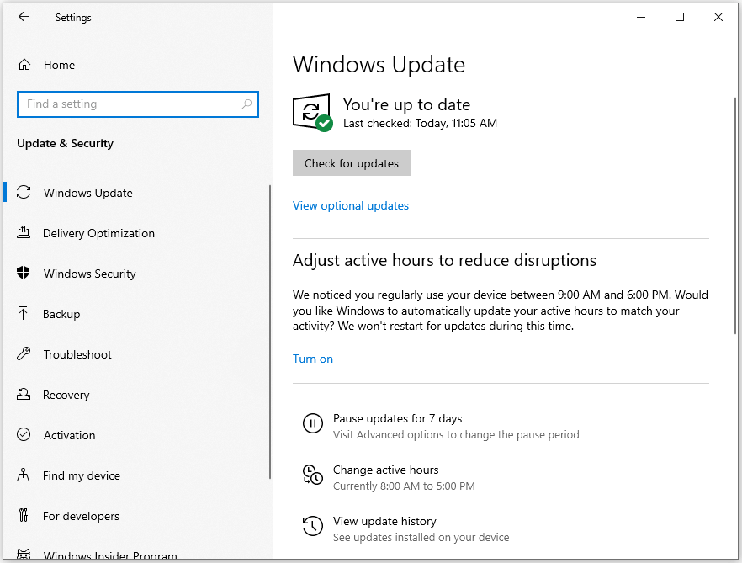Click the Windows Security shield icon
742x563 pixels.
click(24, 273)
